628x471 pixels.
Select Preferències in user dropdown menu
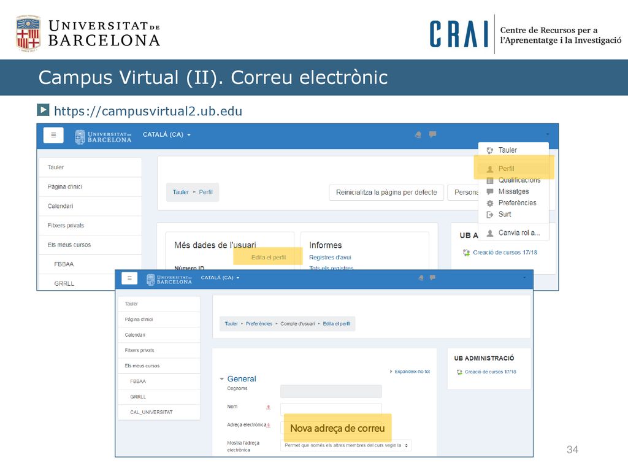(518, 203)
